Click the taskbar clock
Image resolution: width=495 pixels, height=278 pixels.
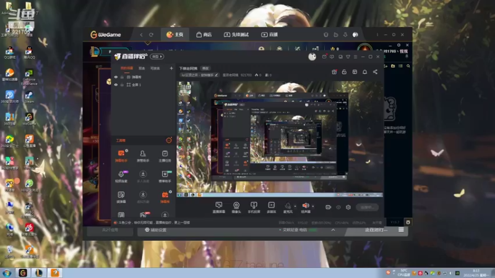click(476, 273)
